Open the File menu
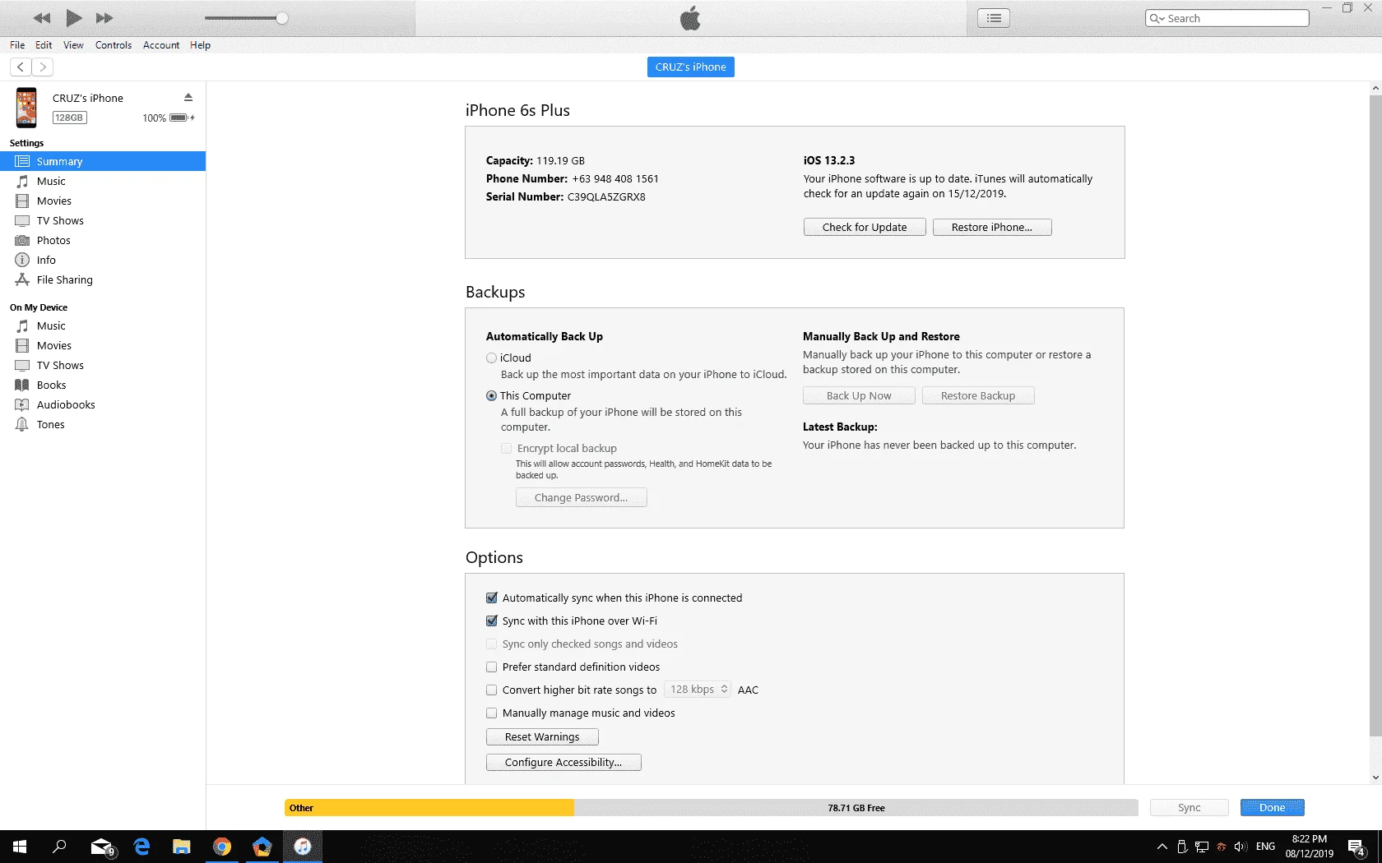 click(17, 45)
